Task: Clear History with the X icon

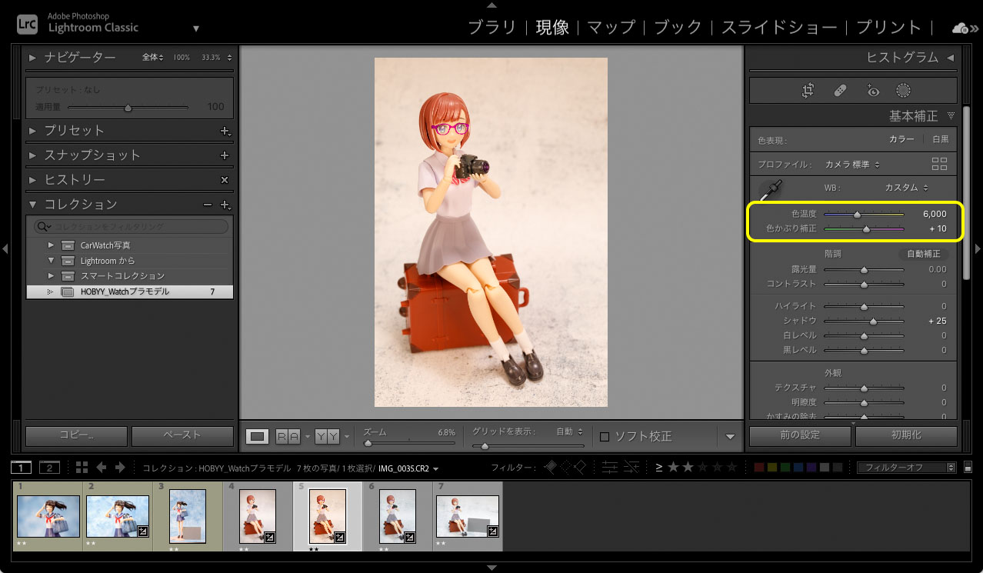Action: coord(225,180)
